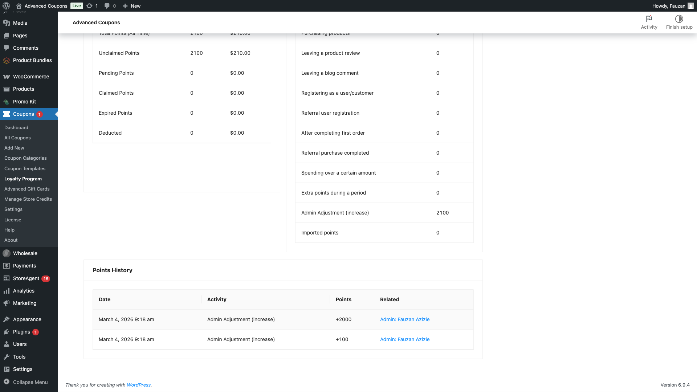Click the WordPress logo icon
The height and width of the screenshot is (392, 697).
pos(6,6)
